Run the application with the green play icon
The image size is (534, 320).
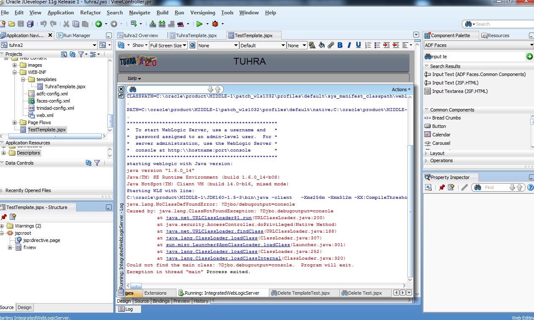[x=199, y=24]
